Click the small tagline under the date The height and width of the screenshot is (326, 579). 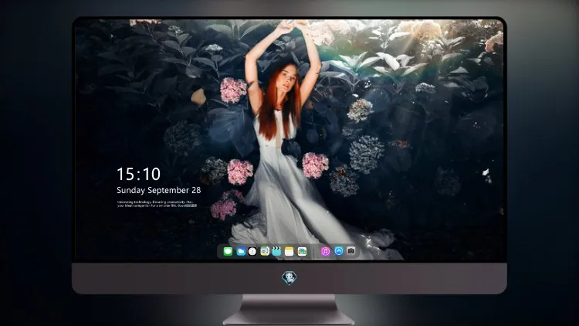(x=157, y=204)
